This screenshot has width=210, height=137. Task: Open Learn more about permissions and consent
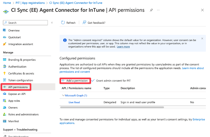pyautogui.click(x=132, y=70)
